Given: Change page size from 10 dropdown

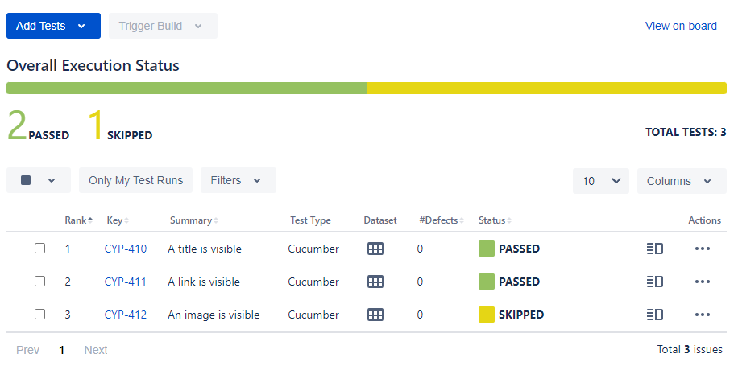Looking at the screenshot, I should click(x=600, y=181).
